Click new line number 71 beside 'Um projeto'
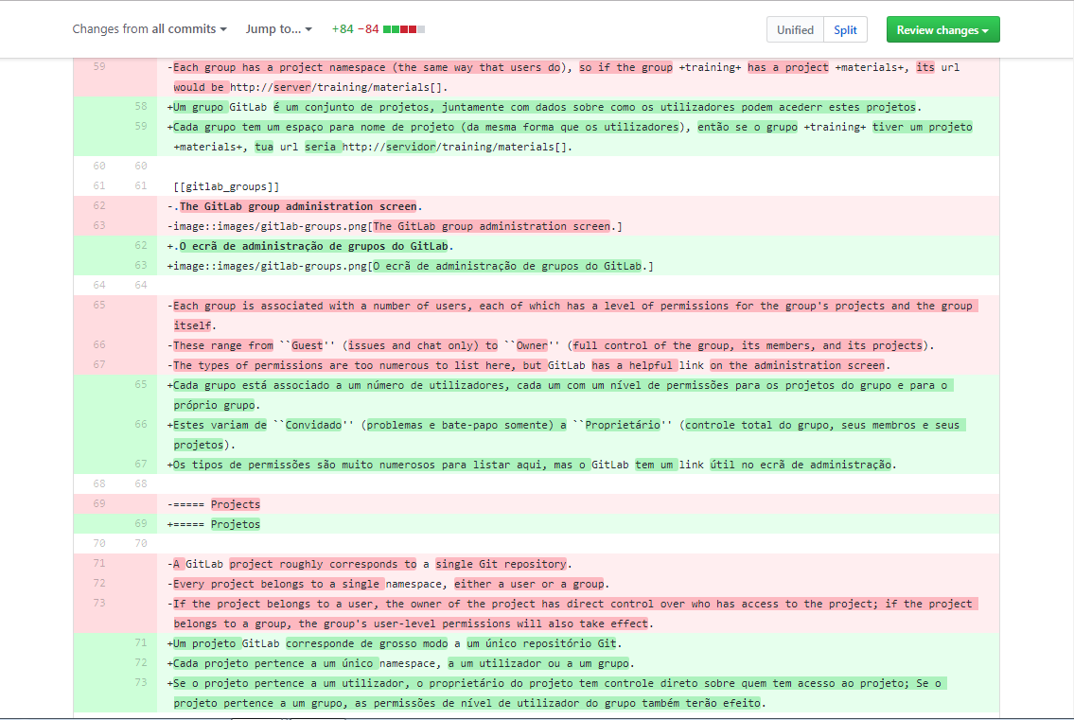The height and width of the screenshot is (720, 1074). tap(140, 642)
